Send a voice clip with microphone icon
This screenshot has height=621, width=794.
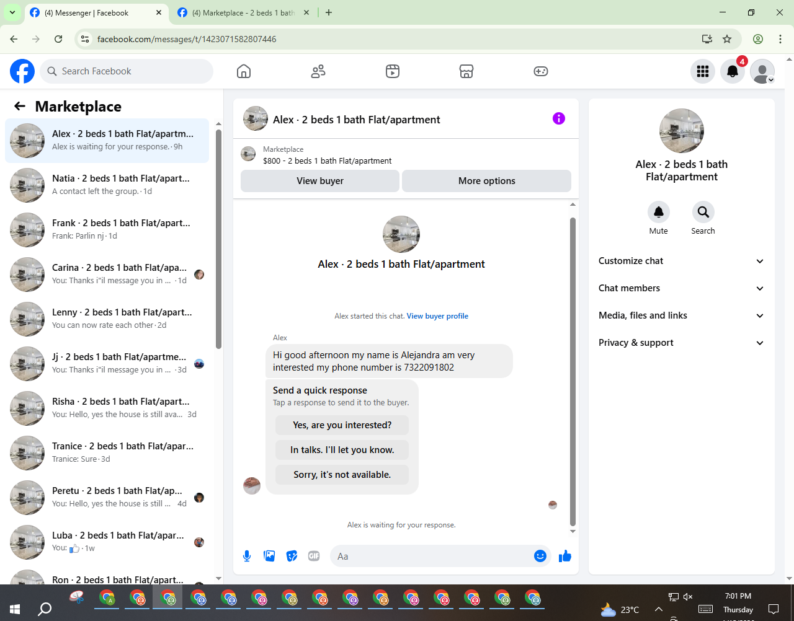tap(247, 556)
